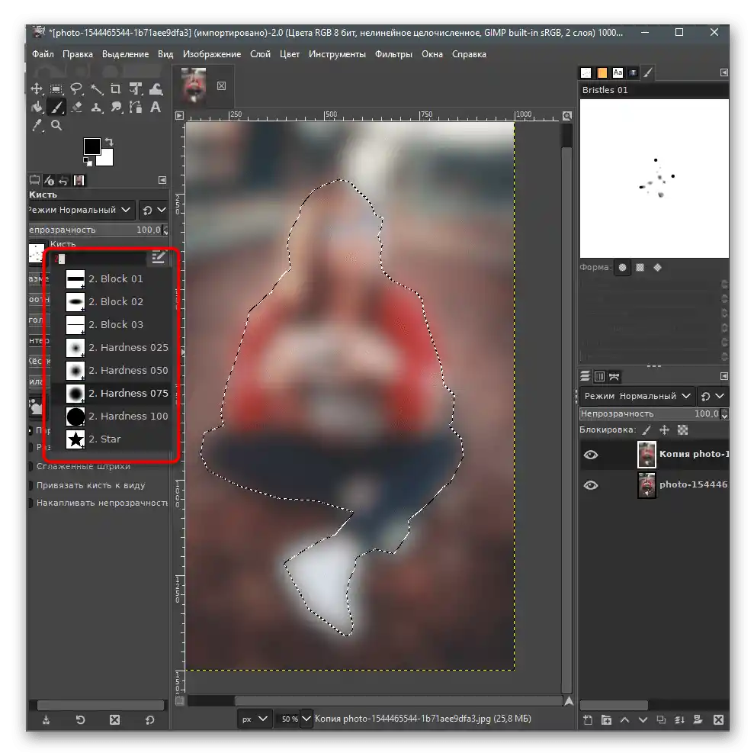Select the Text tool

pos(156,107)
